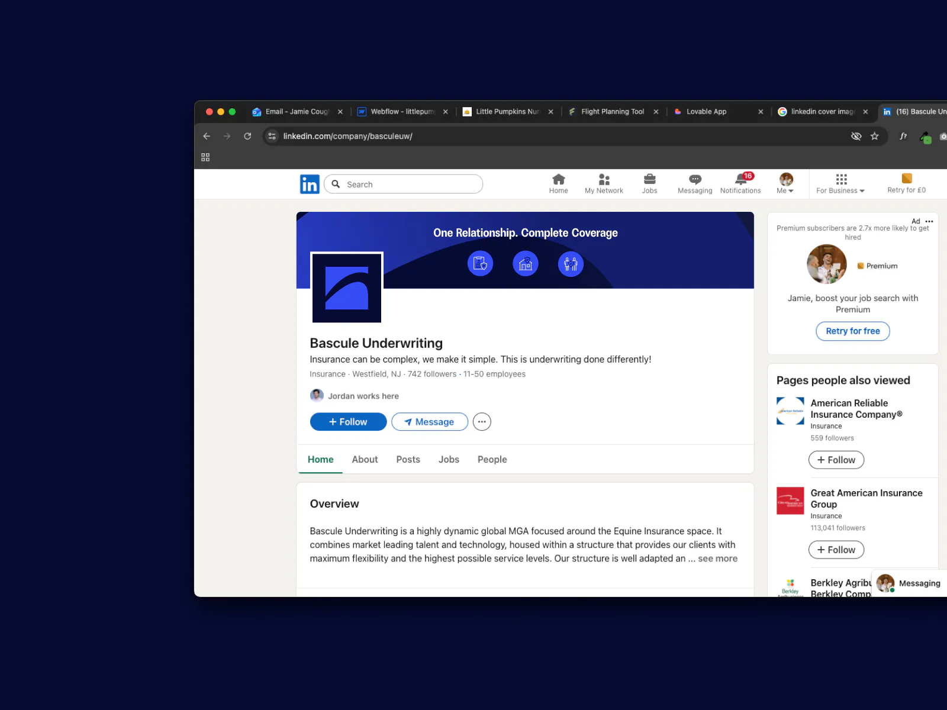Click American Reliable logo thumbnail

790,411
